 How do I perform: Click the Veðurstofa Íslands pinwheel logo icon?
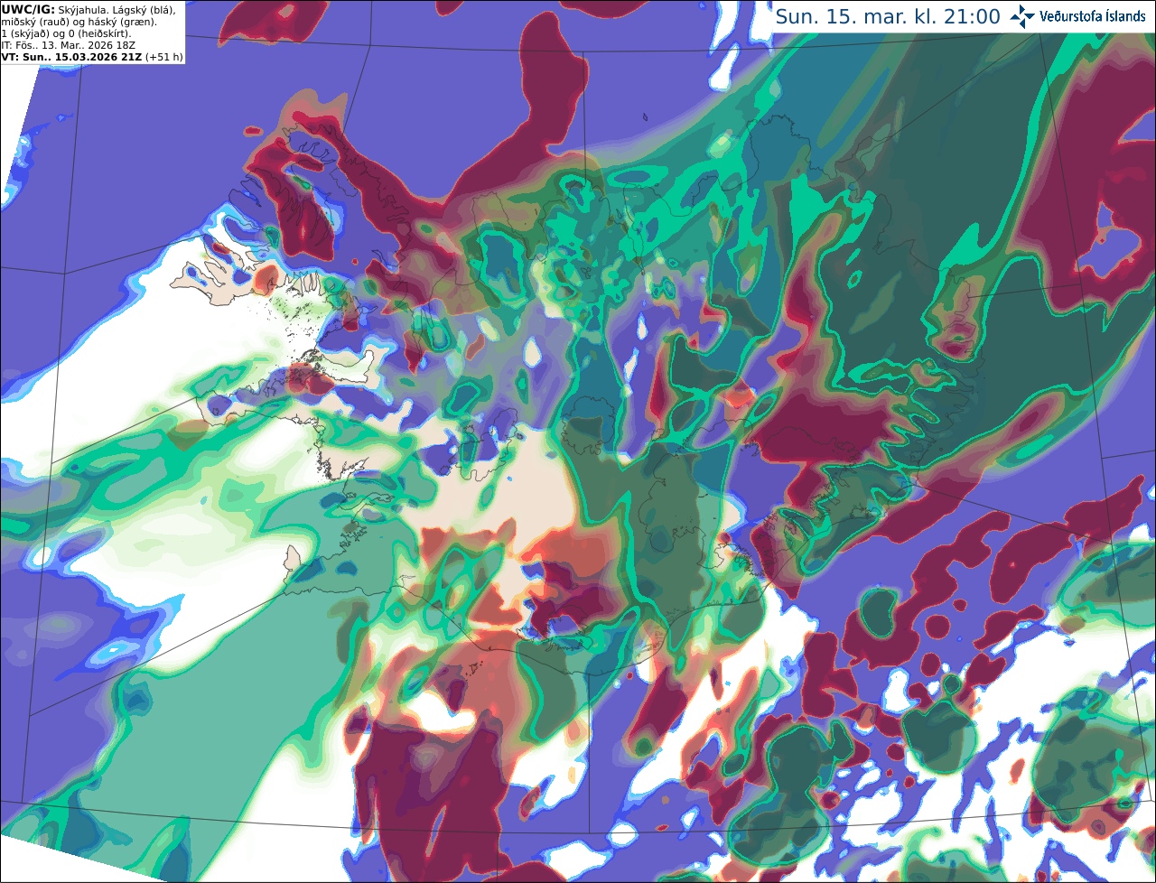click(1022, 16)
